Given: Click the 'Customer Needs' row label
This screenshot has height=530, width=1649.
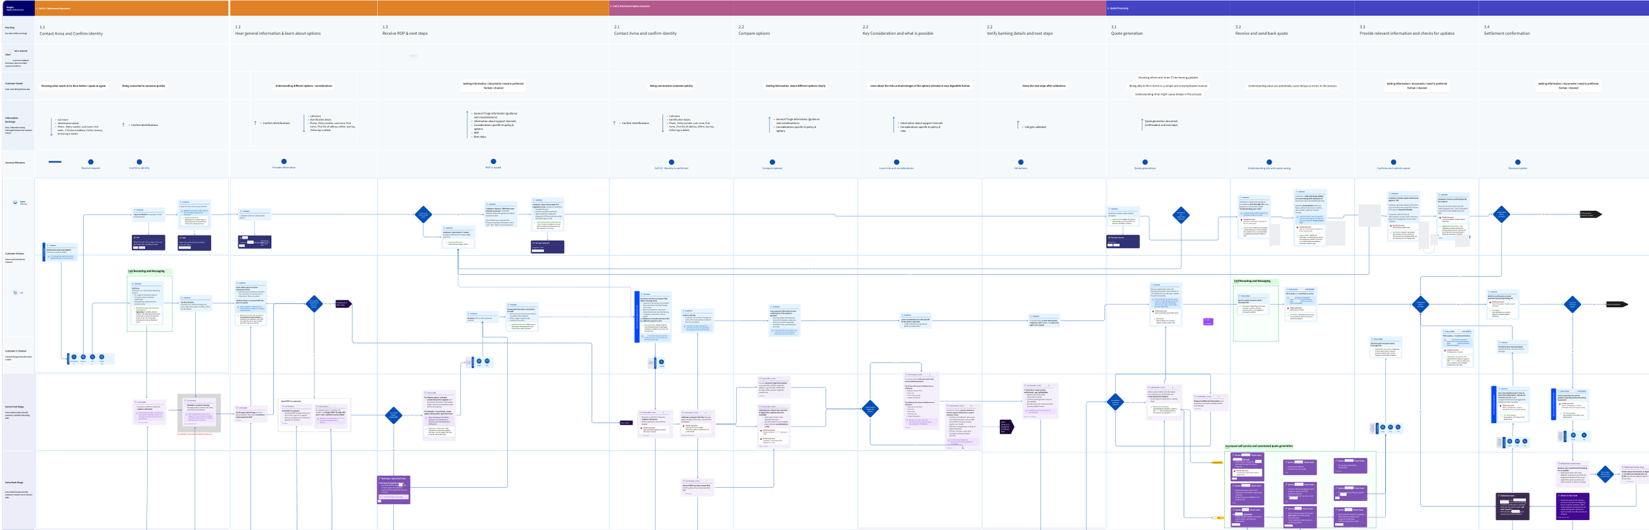Looking at the screenshot, I should coord(14,84).
